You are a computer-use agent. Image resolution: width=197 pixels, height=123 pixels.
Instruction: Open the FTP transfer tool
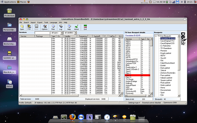[29, 27]
